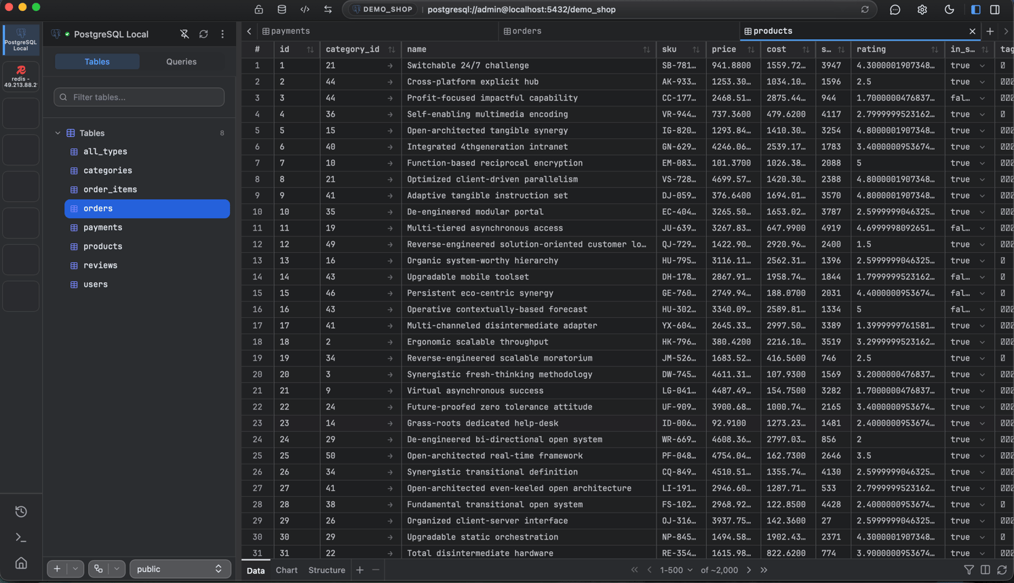
Task: Select the Tables sidebar tab
Action: coord(97,62)
